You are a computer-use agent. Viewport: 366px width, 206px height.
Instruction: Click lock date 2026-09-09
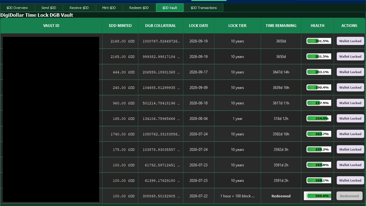point(199,88)
